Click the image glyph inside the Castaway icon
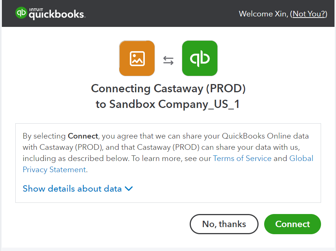Image resolution: width=336 pixels, height=251 pixels. coord(137,58)
